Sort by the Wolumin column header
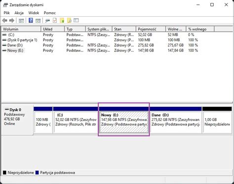Screen dimensions: 234x184 tap(21, 29)
